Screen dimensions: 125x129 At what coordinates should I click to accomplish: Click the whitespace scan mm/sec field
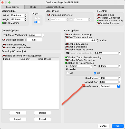[x=81, y=40]
